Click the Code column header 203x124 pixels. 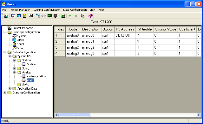click(73, 29)
